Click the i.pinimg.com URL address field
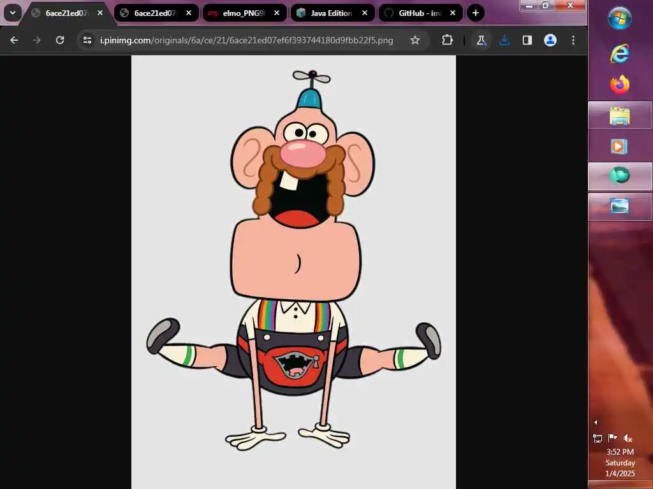 point(247,40)
